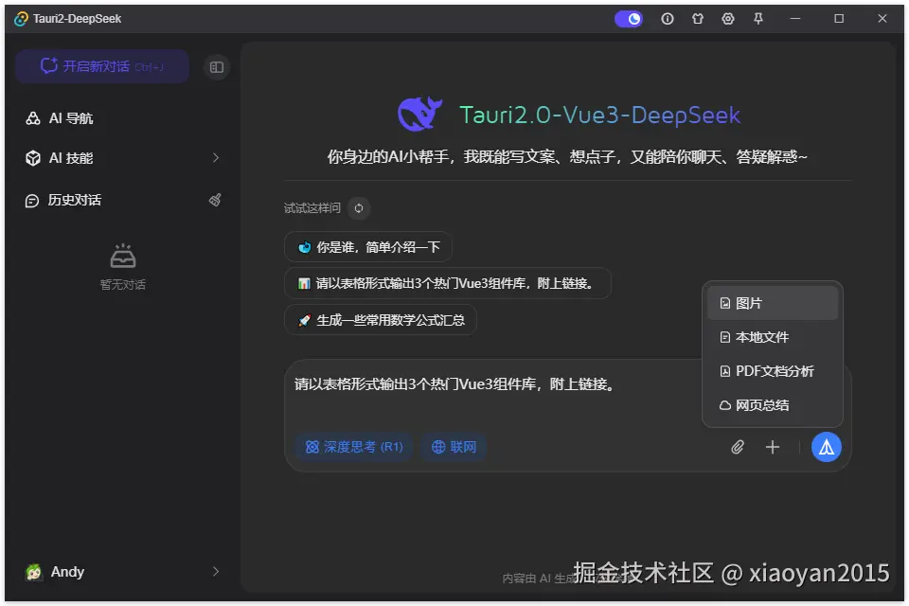Clear history with the broom icon
The image size is (909, 606).
pyautogui.click(x=215, y=200)
